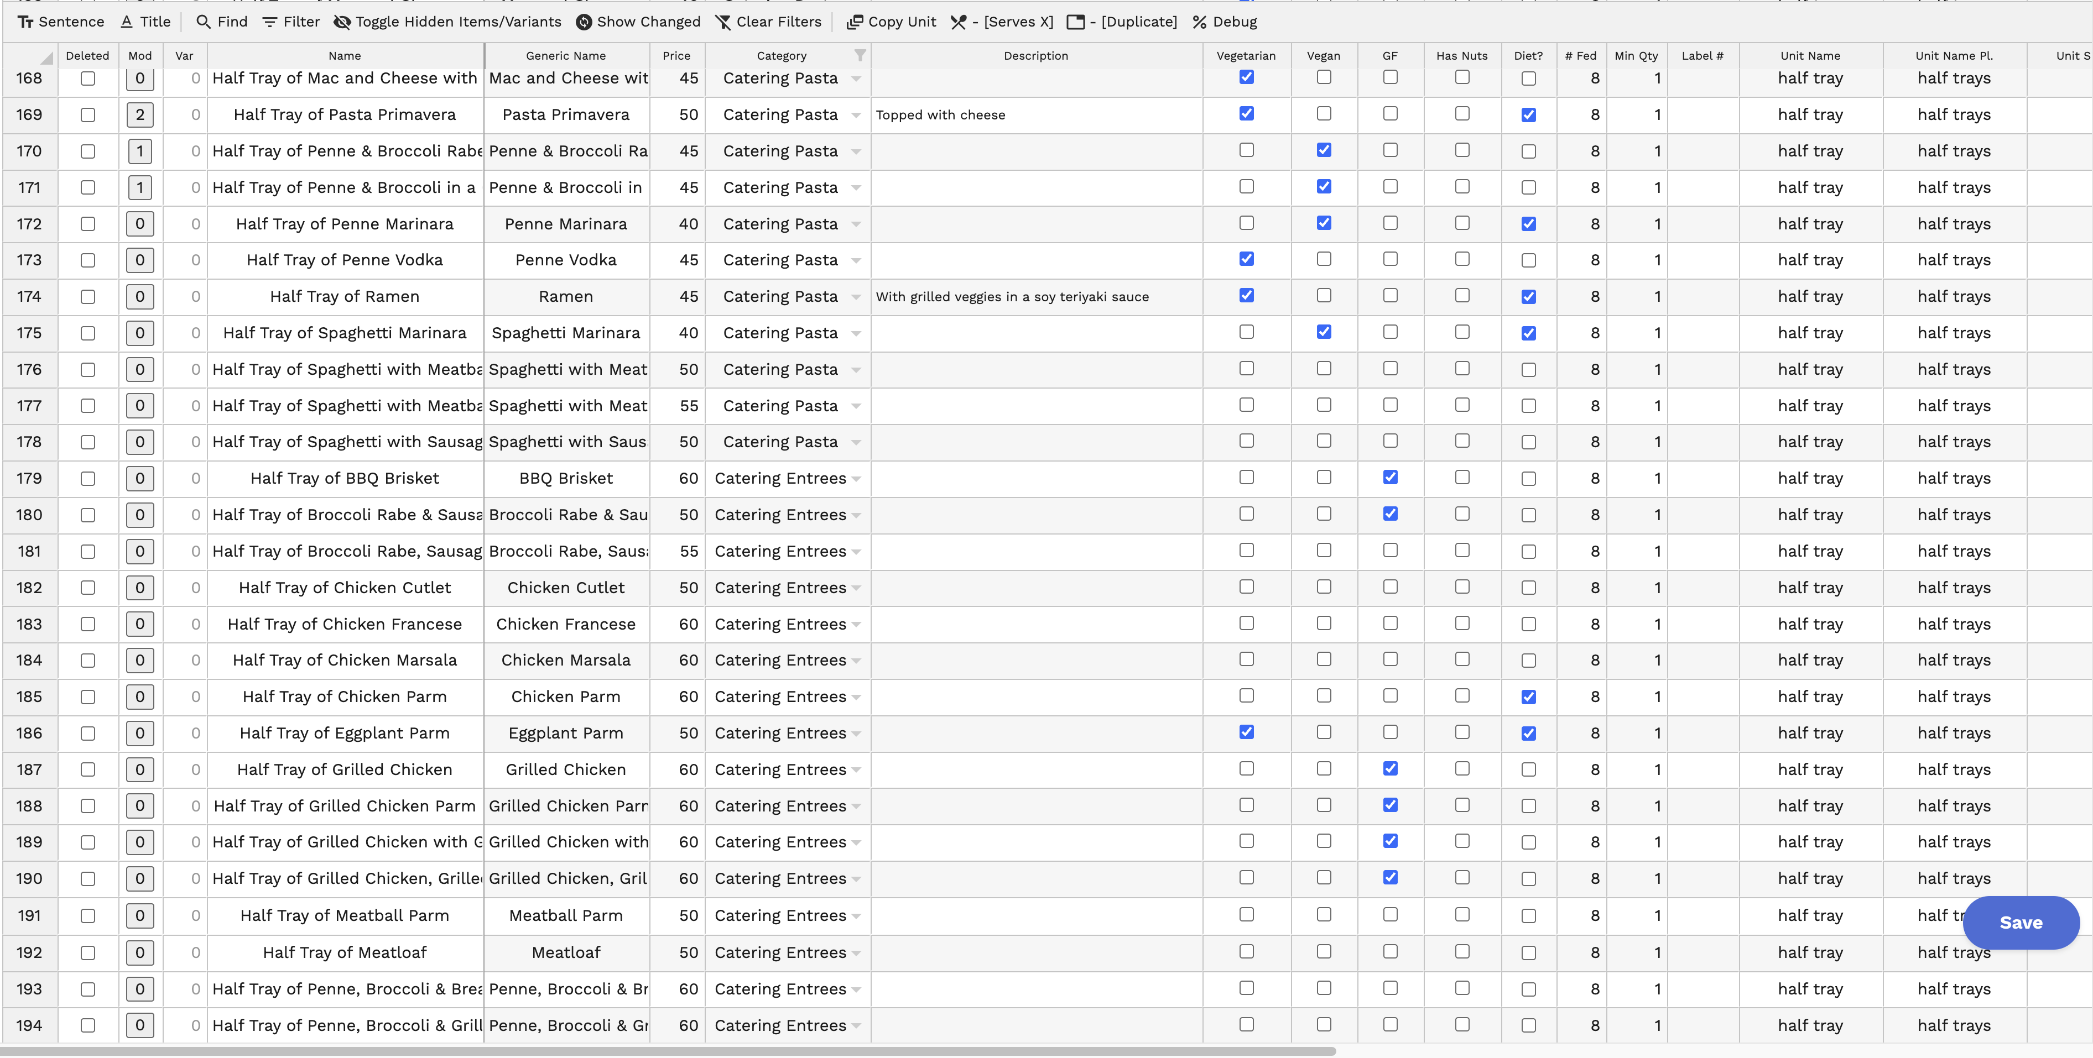Open the Category column filter funnel
Image resolution: width=2093 pixels, height=1058 pixels.
click(861, 55)
